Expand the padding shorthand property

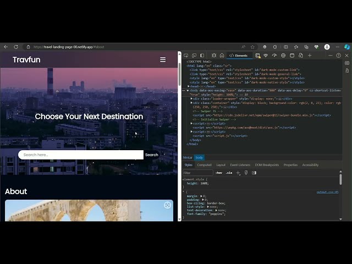203,200
